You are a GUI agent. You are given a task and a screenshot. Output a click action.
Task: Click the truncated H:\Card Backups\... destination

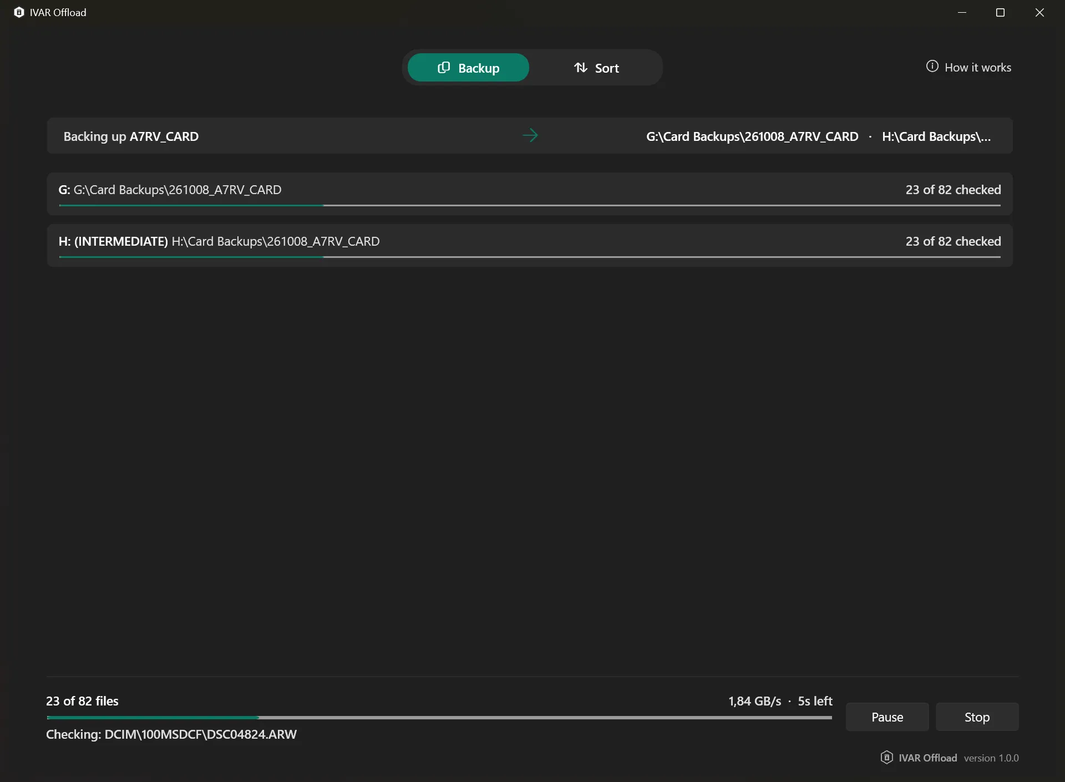click(x=936, y=136)
